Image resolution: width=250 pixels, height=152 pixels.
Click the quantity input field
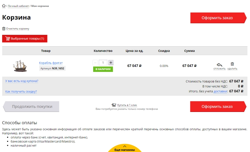(103, 63)
